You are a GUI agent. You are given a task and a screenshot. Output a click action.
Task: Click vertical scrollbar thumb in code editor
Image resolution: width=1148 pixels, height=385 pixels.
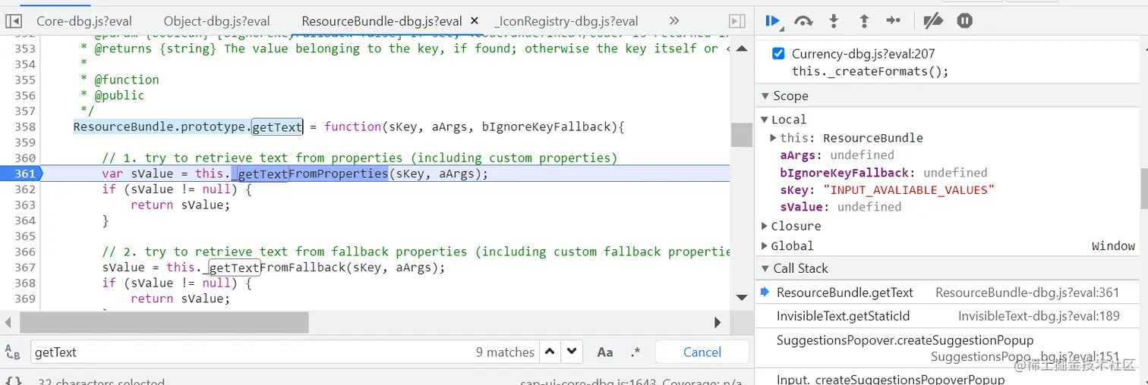click(741, 135)
